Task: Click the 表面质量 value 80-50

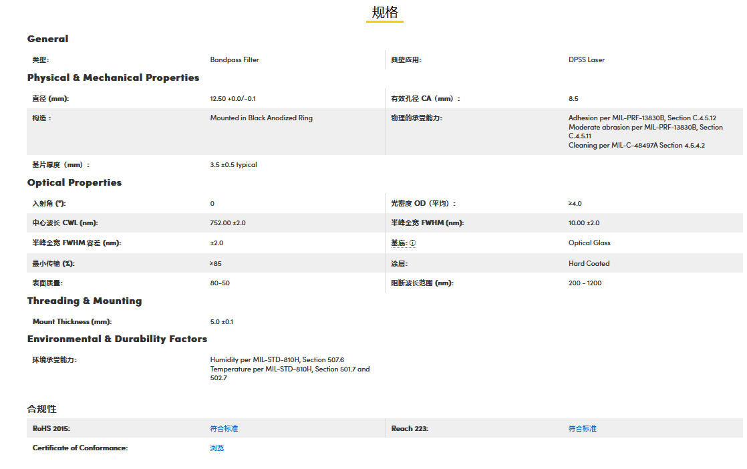Action: coord(220,283)
